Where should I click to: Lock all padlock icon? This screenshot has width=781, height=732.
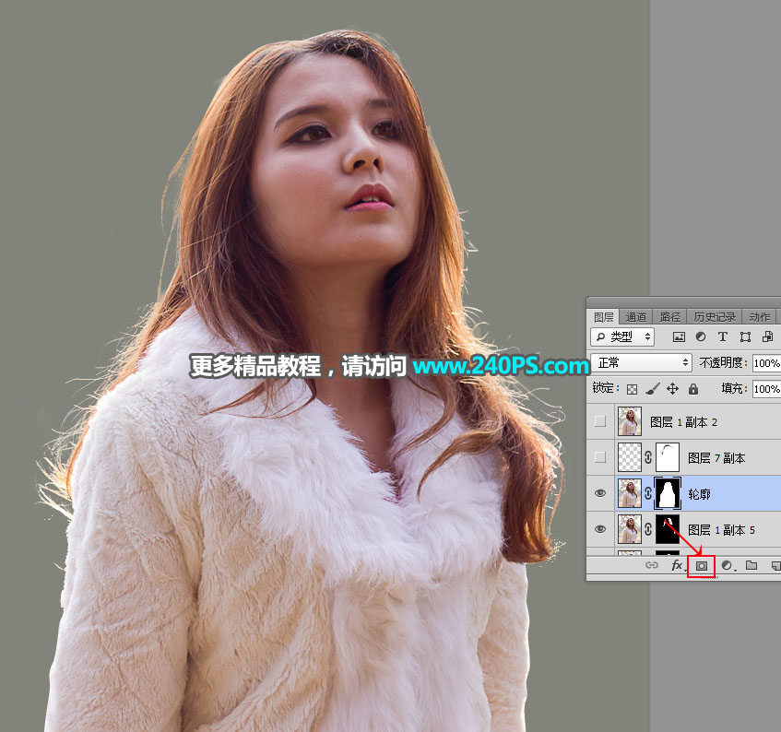click(x=692, y=388)
